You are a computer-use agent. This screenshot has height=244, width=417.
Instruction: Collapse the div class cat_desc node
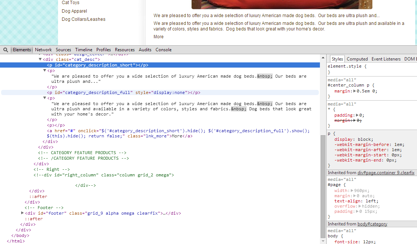pos(41,59)
